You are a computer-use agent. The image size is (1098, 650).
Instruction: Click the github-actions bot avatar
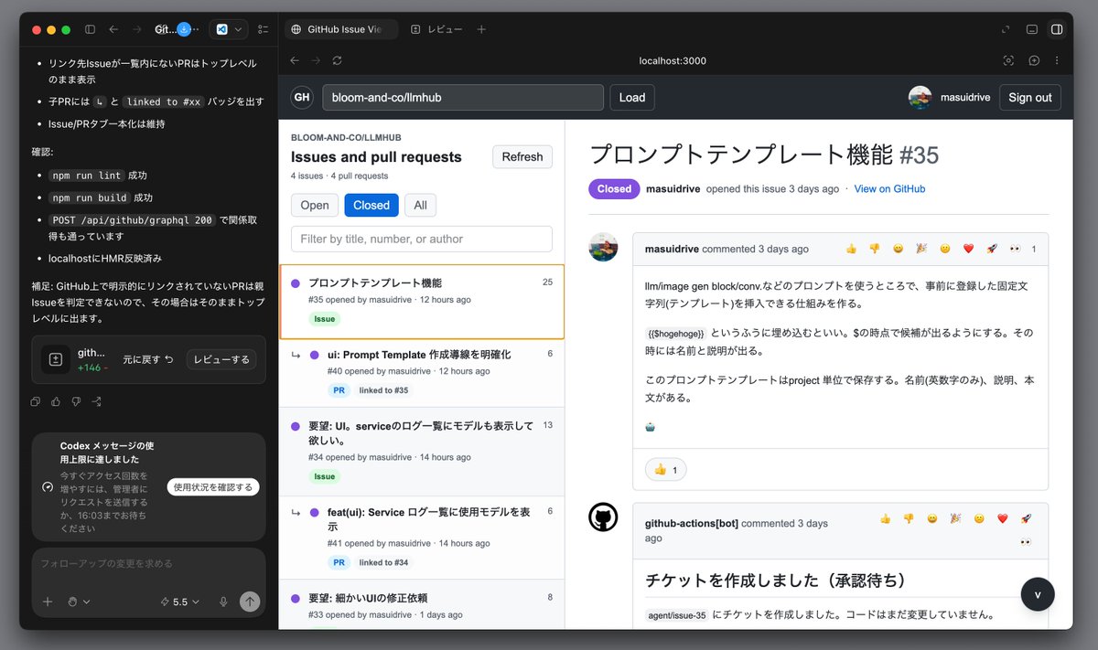[x=603, y=517]
